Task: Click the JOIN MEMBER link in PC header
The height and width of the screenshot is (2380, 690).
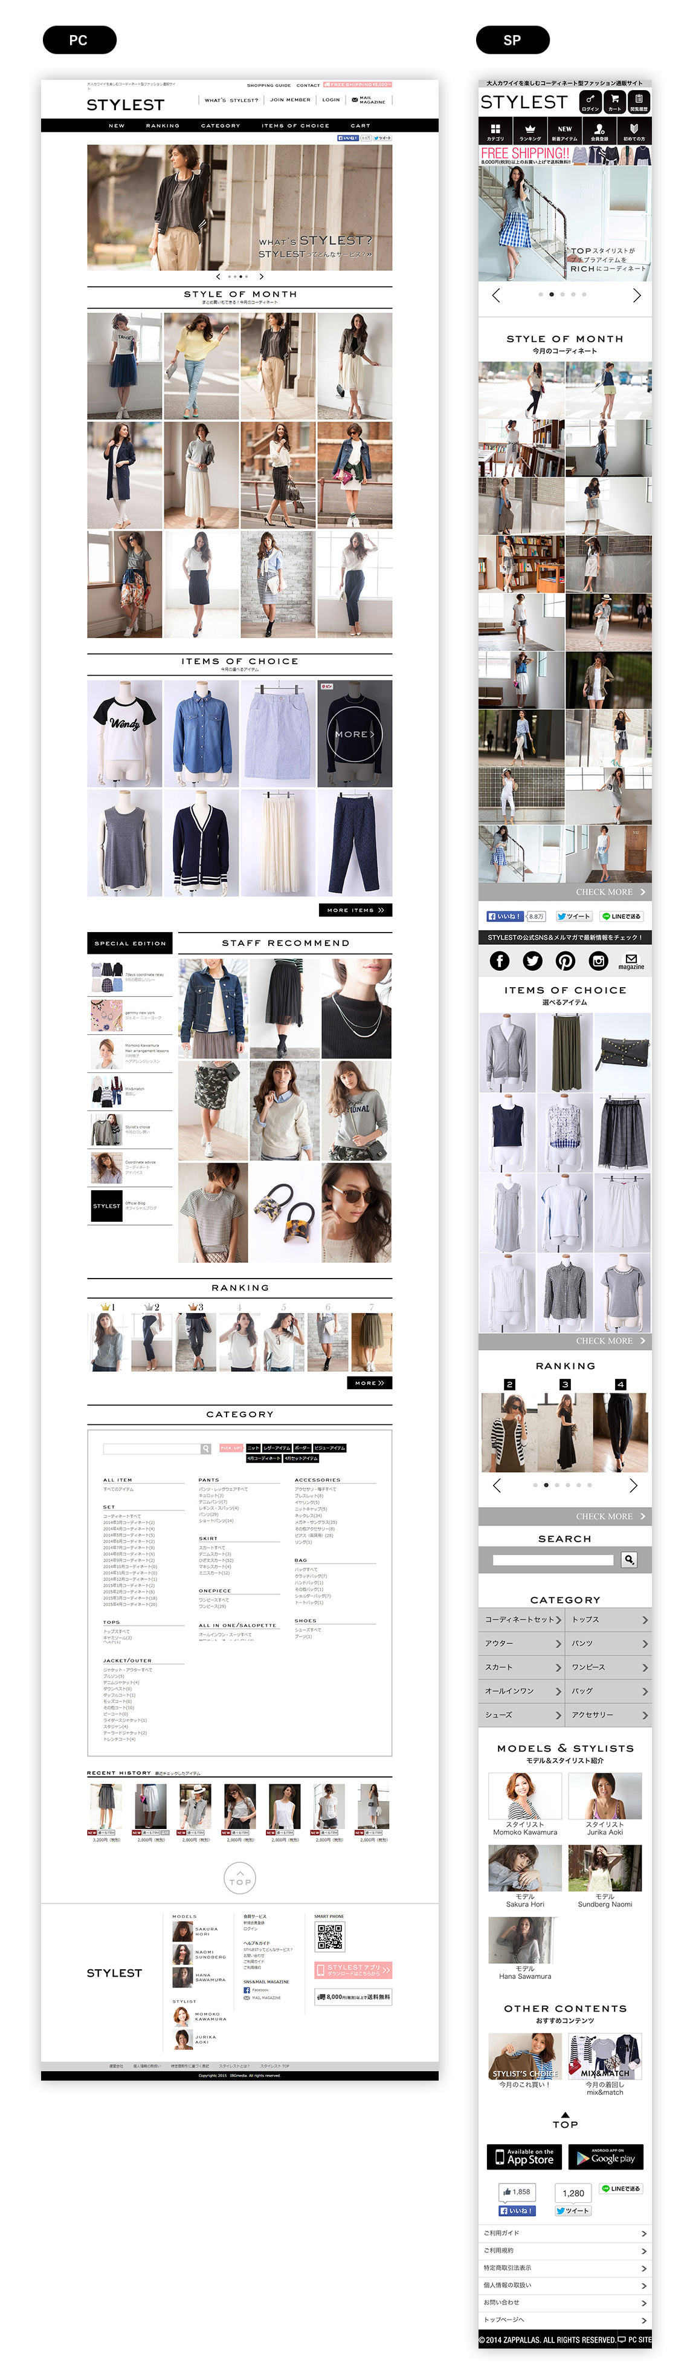Action: [x=289, y=100]
